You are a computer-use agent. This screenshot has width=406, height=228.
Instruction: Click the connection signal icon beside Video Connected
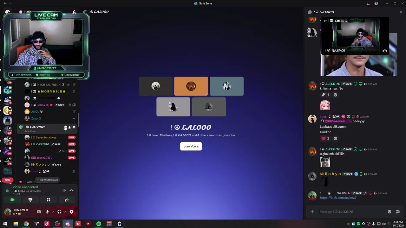pyautogui.click(x=8, y=191)
